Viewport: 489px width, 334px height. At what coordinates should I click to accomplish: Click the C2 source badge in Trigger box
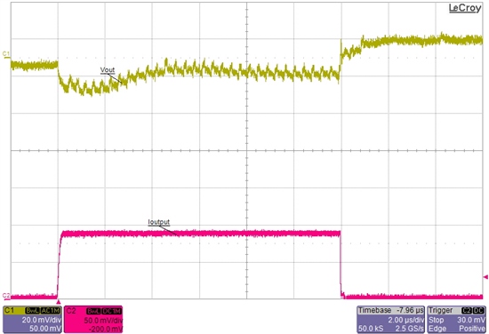click(466, 311)
